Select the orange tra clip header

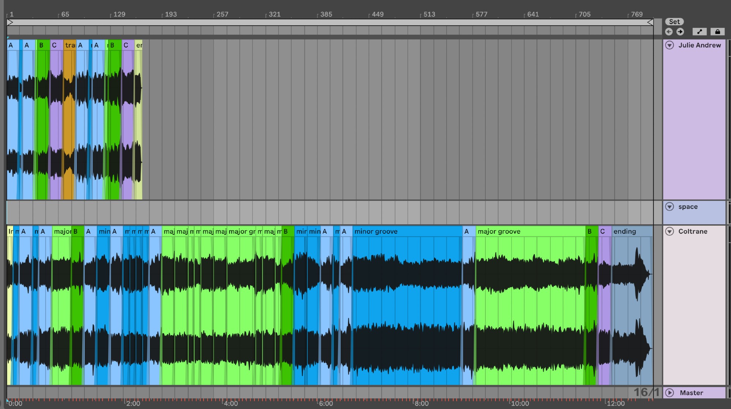69,45
